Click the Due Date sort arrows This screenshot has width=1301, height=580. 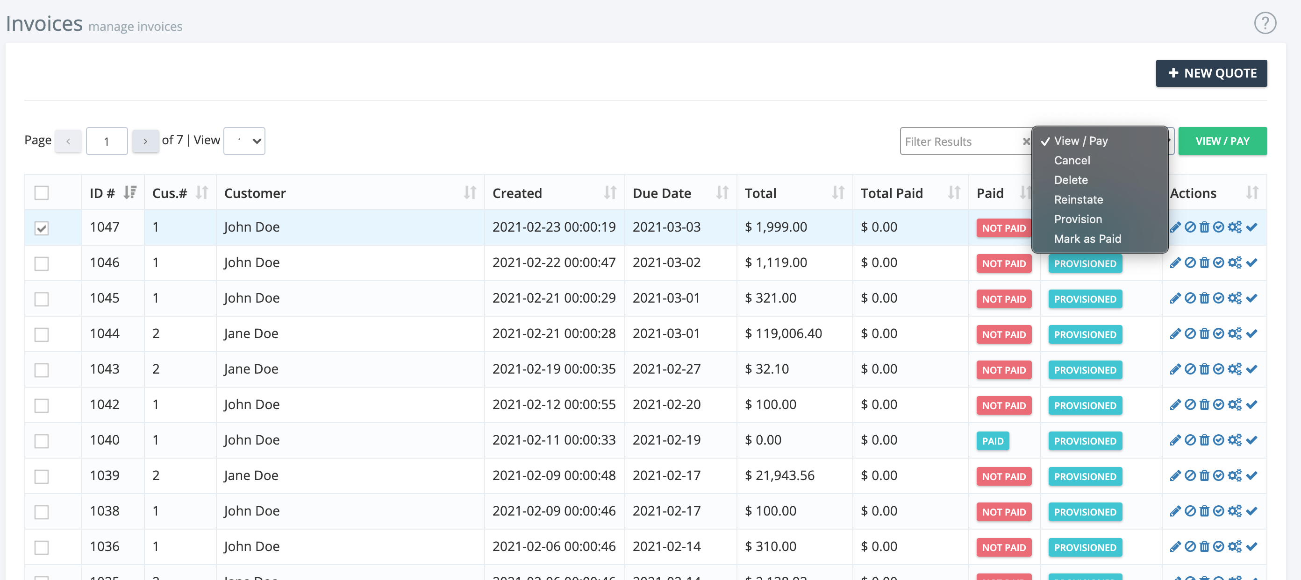point(722,192)
